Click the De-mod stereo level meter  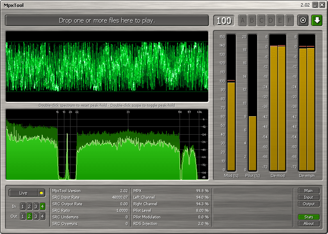[278, 103]
